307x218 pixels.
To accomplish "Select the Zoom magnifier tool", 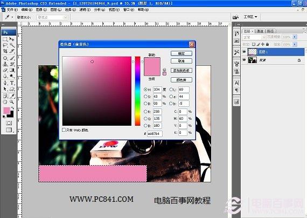I will click(x=12, y=102).
